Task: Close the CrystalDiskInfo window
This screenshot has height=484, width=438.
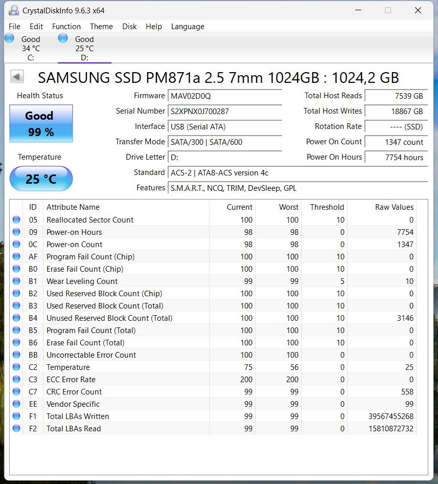Action: coord(418,10)
